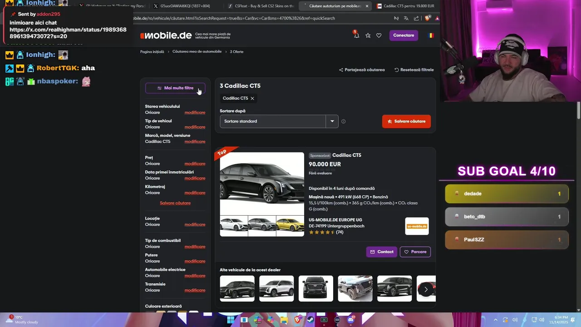Change language via Romanian flag icon
This screenshot has width=581, height=327.
click(x=431, y=35)
